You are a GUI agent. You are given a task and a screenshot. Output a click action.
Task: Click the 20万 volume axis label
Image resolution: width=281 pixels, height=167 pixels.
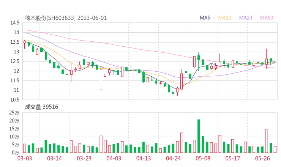[14, 121]
